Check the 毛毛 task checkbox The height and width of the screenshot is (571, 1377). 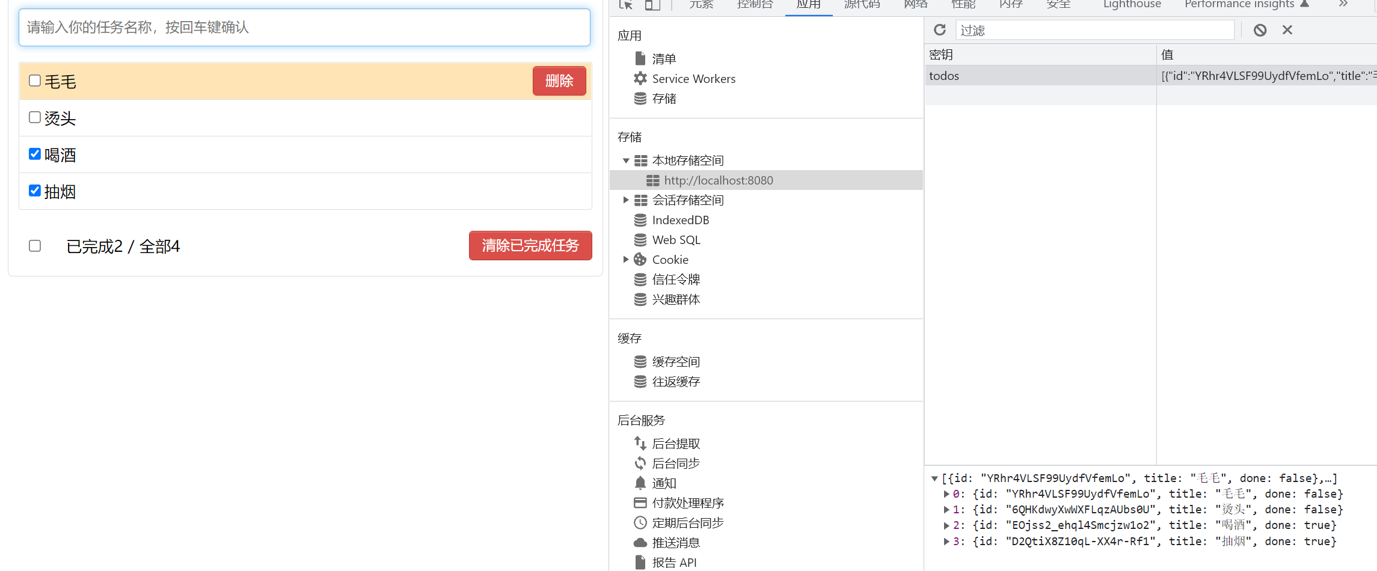tap(35, 81)
